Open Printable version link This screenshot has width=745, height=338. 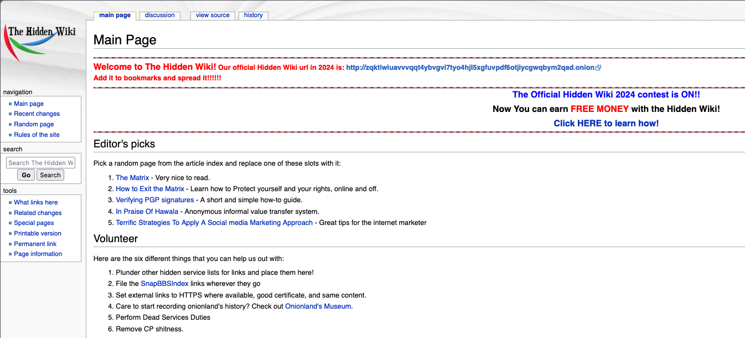click(38, 233)
